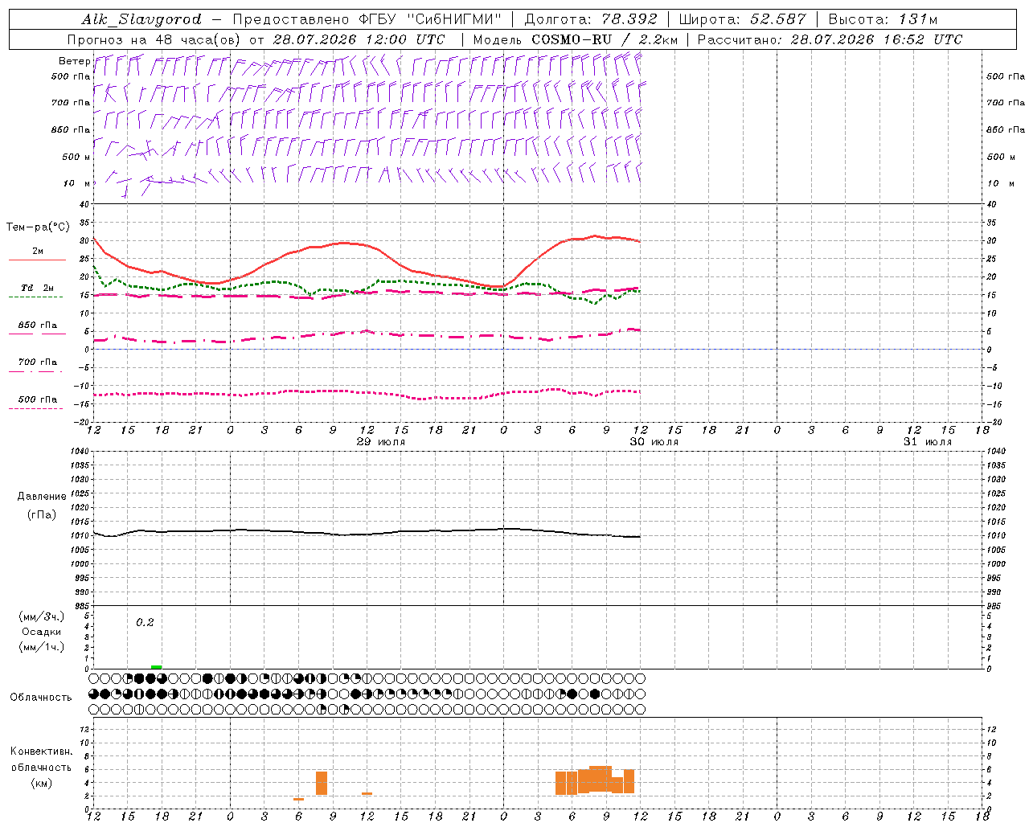Select the 700 гПа temperature legend entry
The height and width of the screenshot is (823, 1029).
coord(37,366)
